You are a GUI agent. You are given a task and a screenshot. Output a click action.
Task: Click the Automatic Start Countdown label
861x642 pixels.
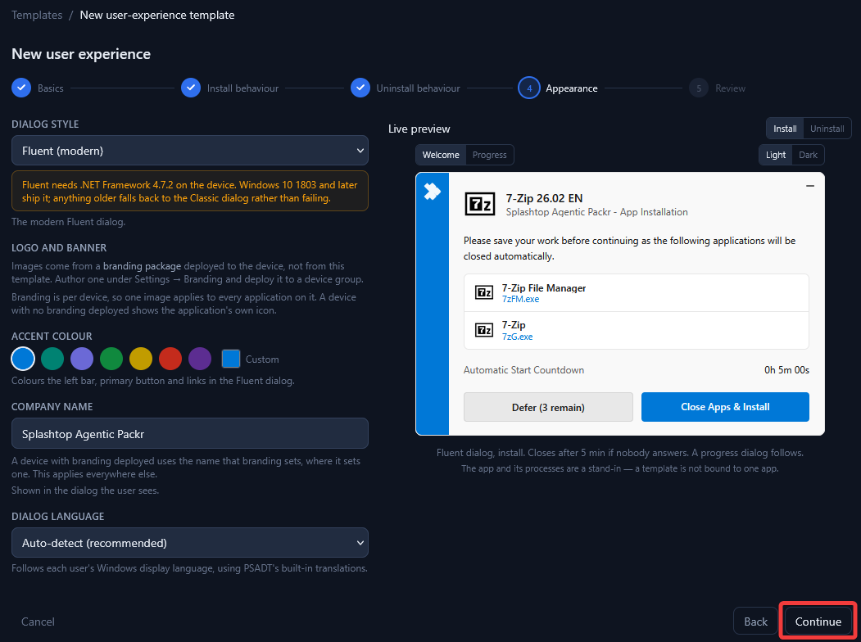coord(523,370)
